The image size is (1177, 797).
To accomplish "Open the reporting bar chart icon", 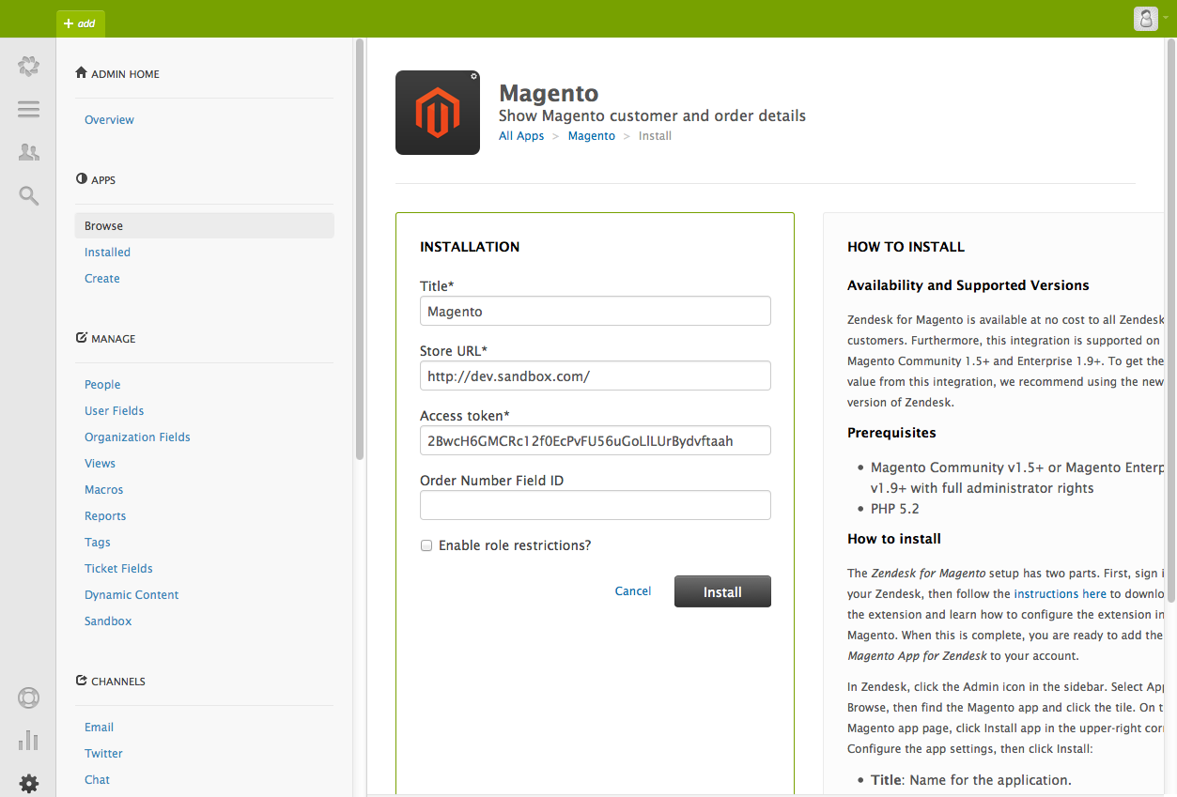I will coord(28,741).
